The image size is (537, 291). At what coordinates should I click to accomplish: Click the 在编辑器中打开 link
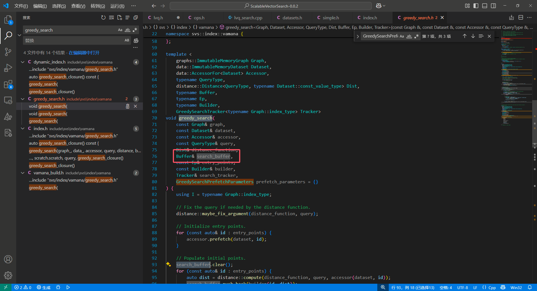pyautogui.click(x=84, y=53)
